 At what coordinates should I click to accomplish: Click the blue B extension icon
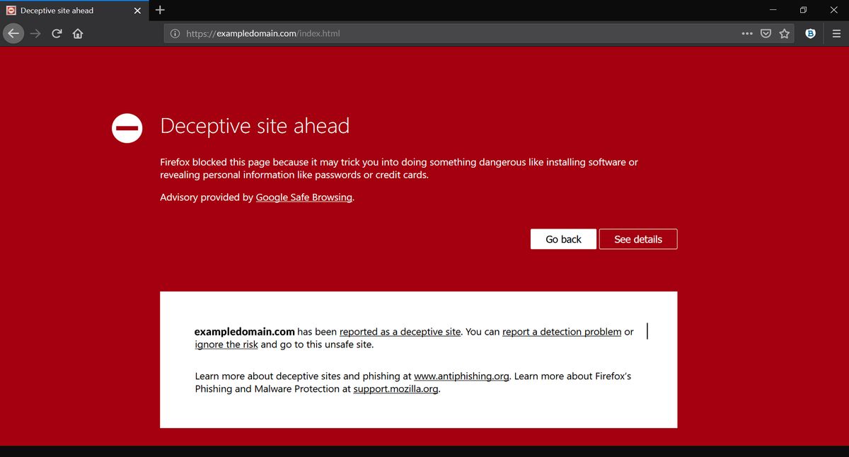pyautogui.click(x=811, y=33)
